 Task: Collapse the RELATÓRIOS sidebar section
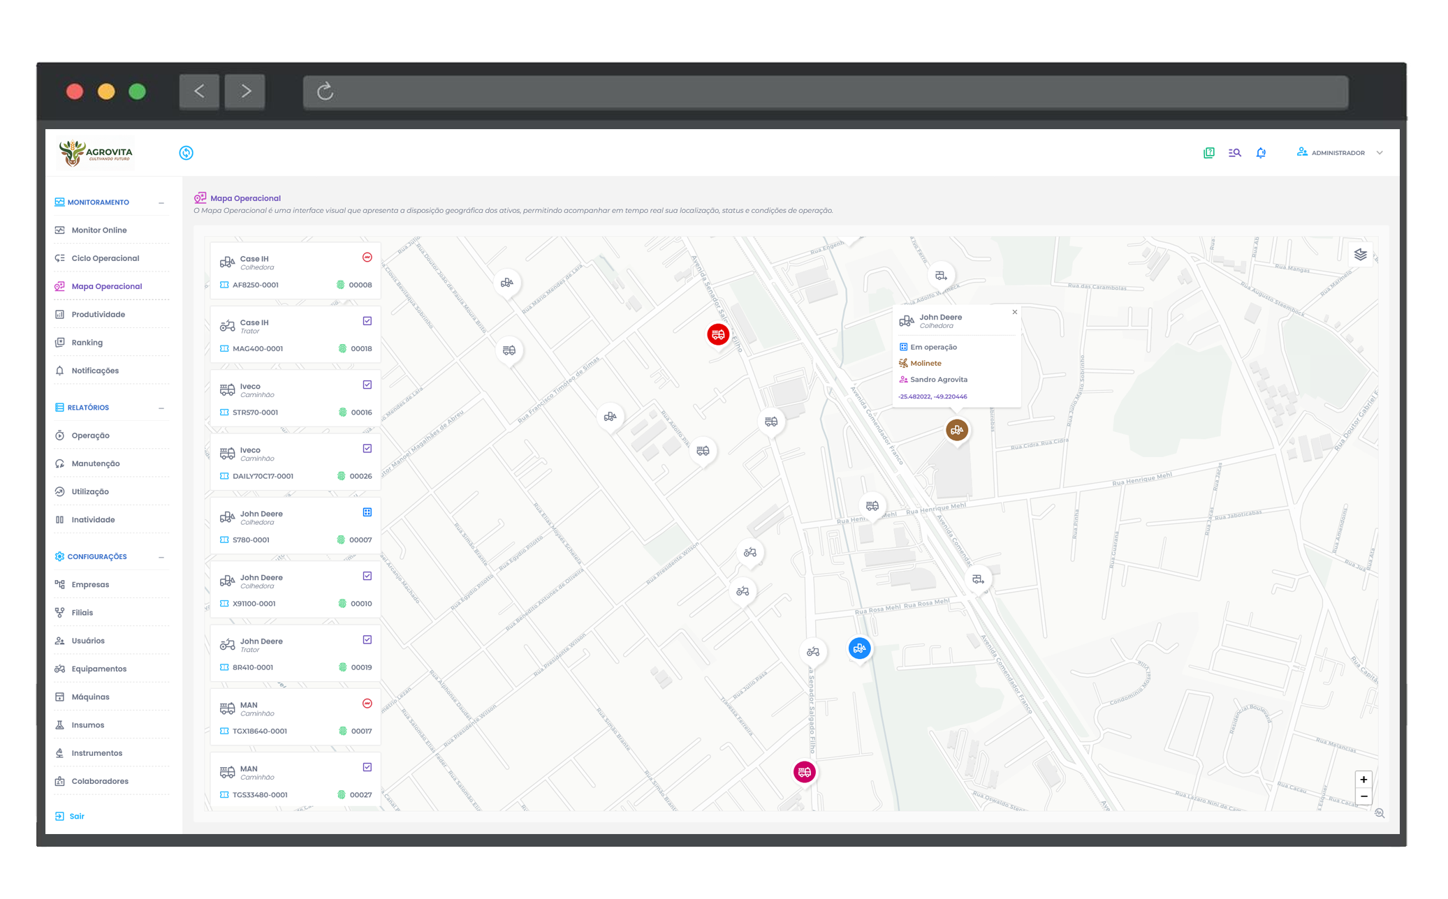[x=162, y=407]
